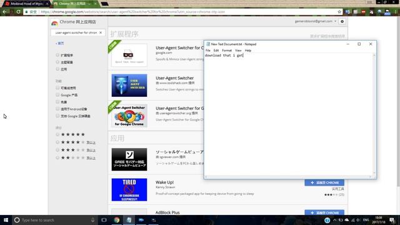Viewport: 400px width, 225px height.
Task: Tick the Google Drive support checkbox
Action: 57,116
